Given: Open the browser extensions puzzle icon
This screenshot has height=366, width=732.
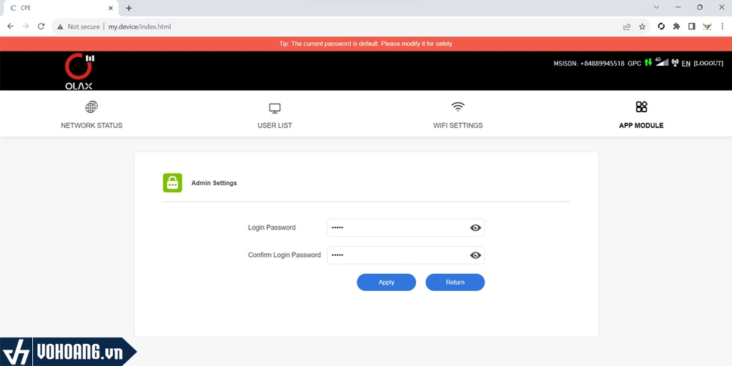Looking at the screenshot, I should pos(676,26).
